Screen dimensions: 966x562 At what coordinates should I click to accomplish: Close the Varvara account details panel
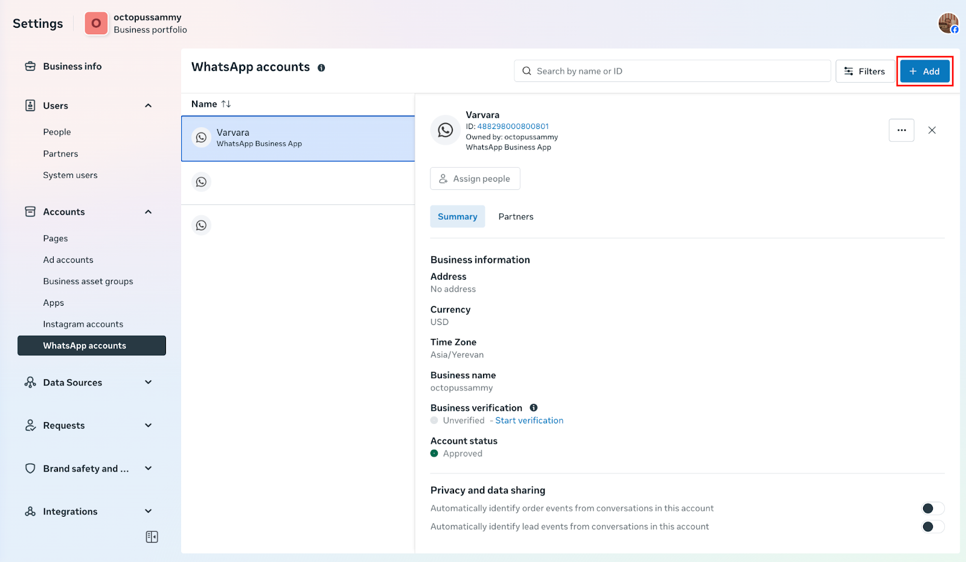pos(932,130)
